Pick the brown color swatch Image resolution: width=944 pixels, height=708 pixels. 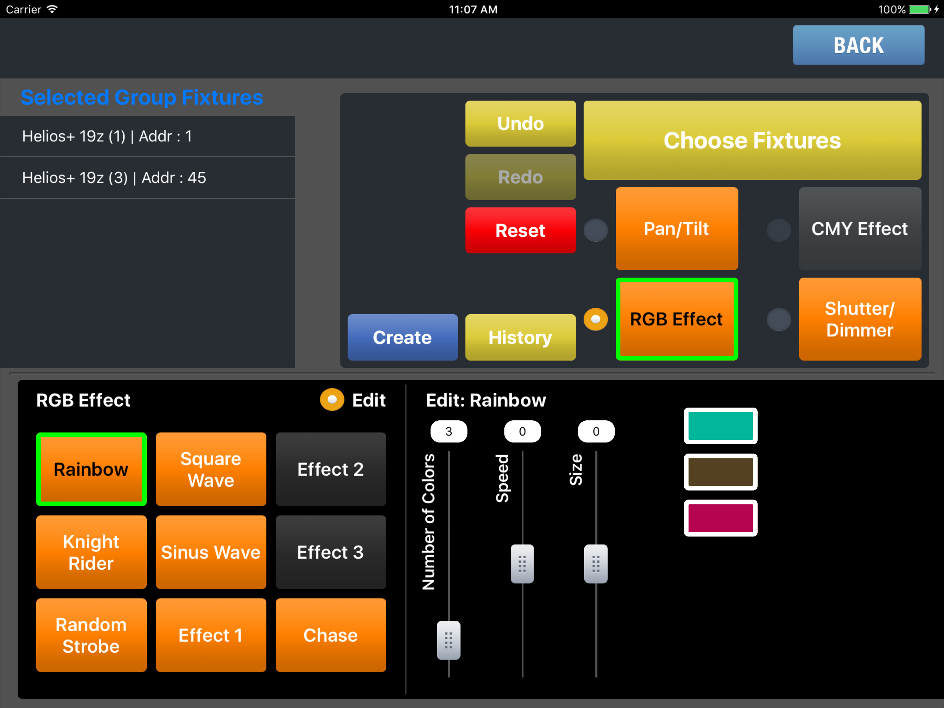[x=720, y=472]
